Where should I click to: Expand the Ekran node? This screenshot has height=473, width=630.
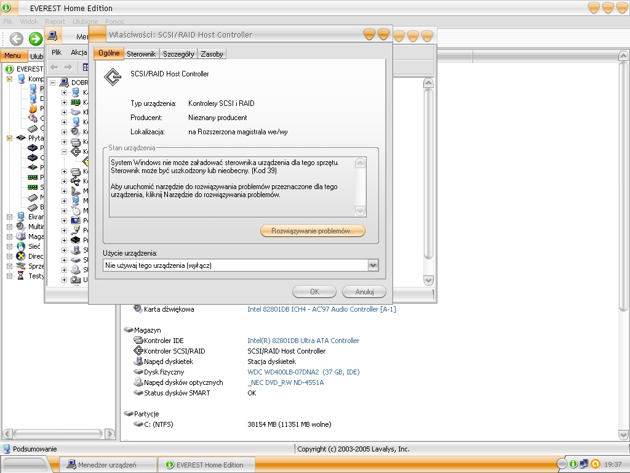(9, 217)
